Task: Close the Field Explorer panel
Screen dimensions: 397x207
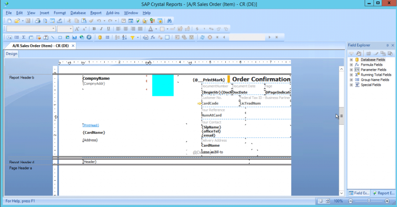Action: pos(393,46)
